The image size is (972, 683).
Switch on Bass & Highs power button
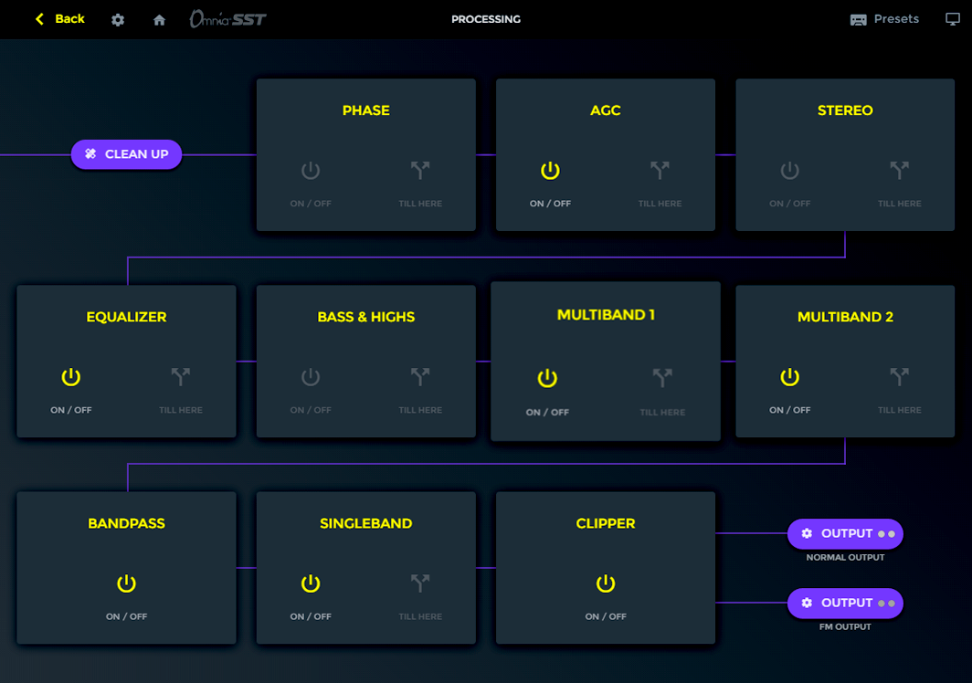pos(311,376)
